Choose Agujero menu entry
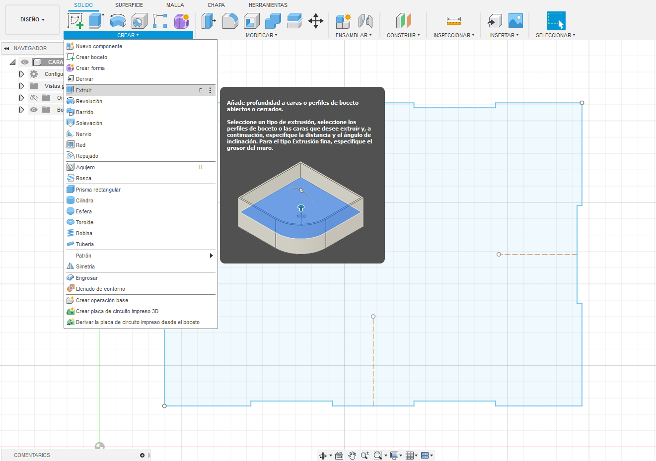Screen dimensions: 656x461 point(141,167)
